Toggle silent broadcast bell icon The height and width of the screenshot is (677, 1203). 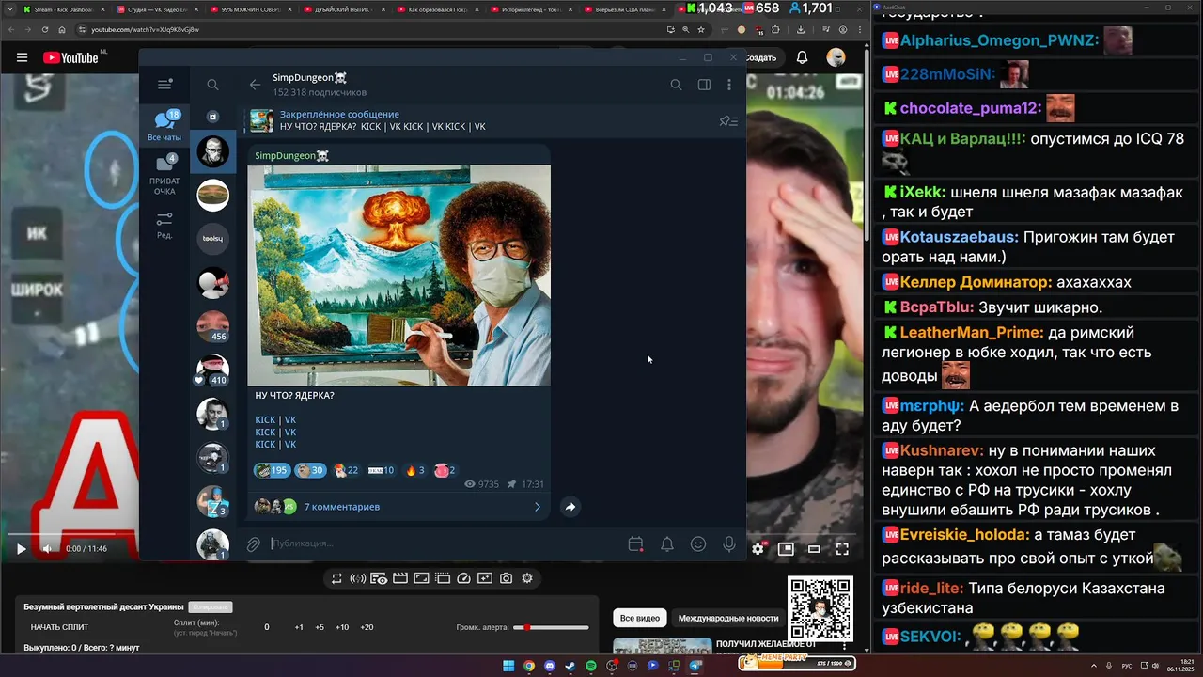(x=667, y=543)
